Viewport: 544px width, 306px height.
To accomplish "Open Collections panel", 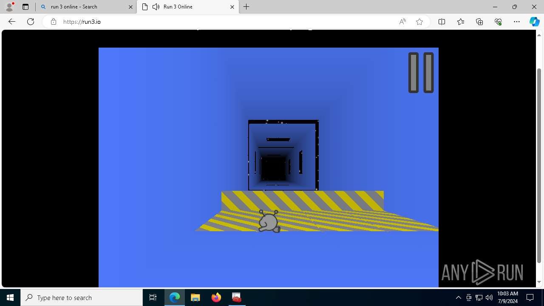I will click(479, 22).
